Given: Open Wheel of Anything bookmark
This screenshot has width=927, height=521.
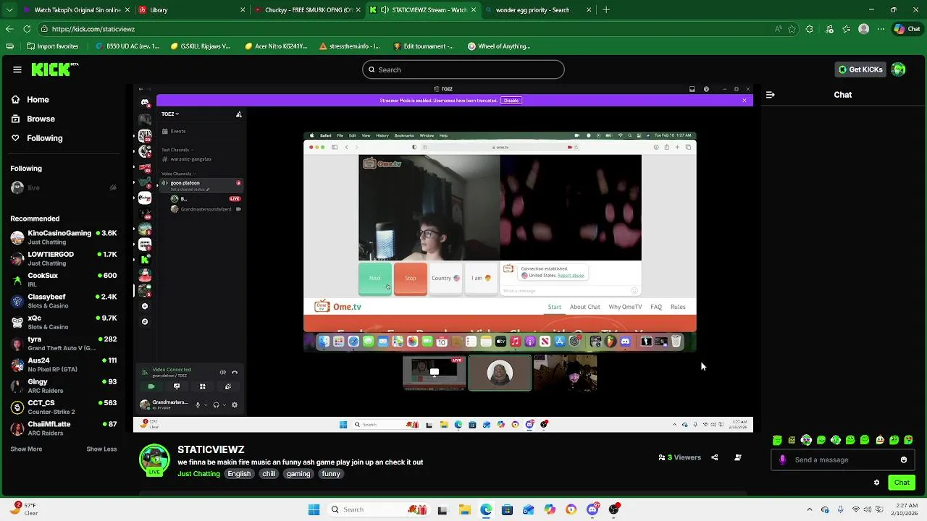Looking at the screenshot, I should [499, 46].
